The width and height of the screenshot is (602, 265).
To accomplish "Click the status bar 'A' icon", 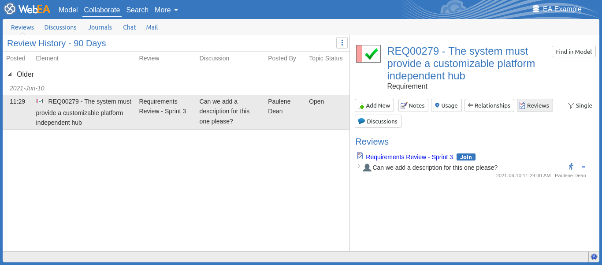I will coord(594,257).
